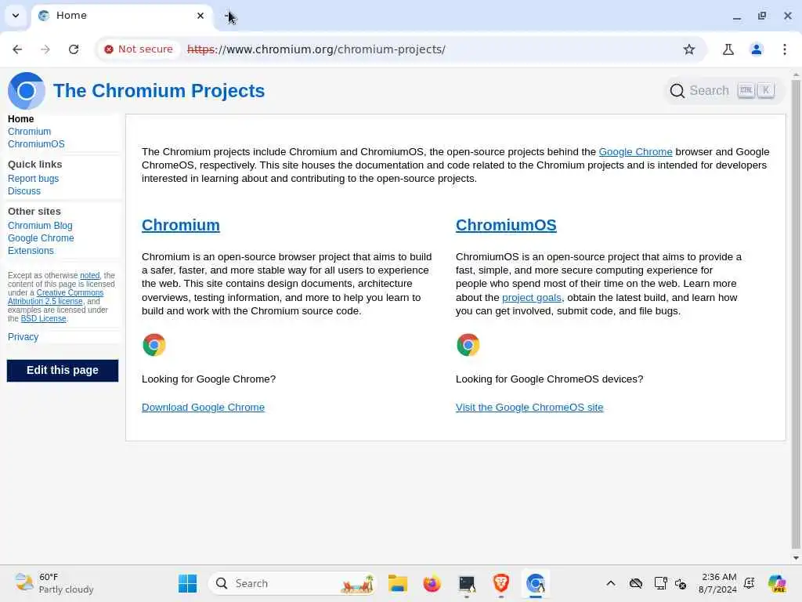Close the Home tab
Viewport: 802px width, 602px height.
[x=200, y=16]
